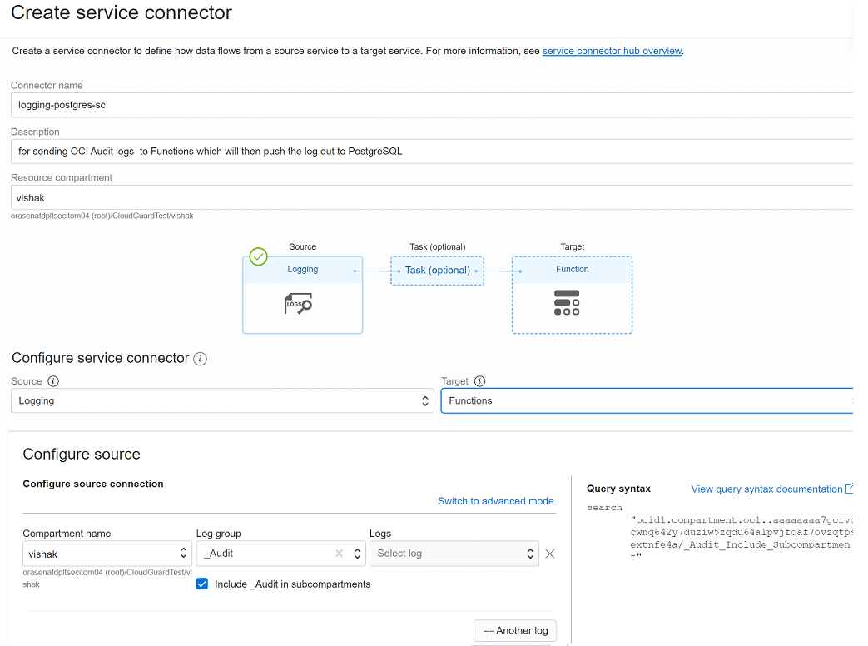Click the info icon next to Target label
Viewport: 868px width, 646px height.
click(x=479, y=381)
